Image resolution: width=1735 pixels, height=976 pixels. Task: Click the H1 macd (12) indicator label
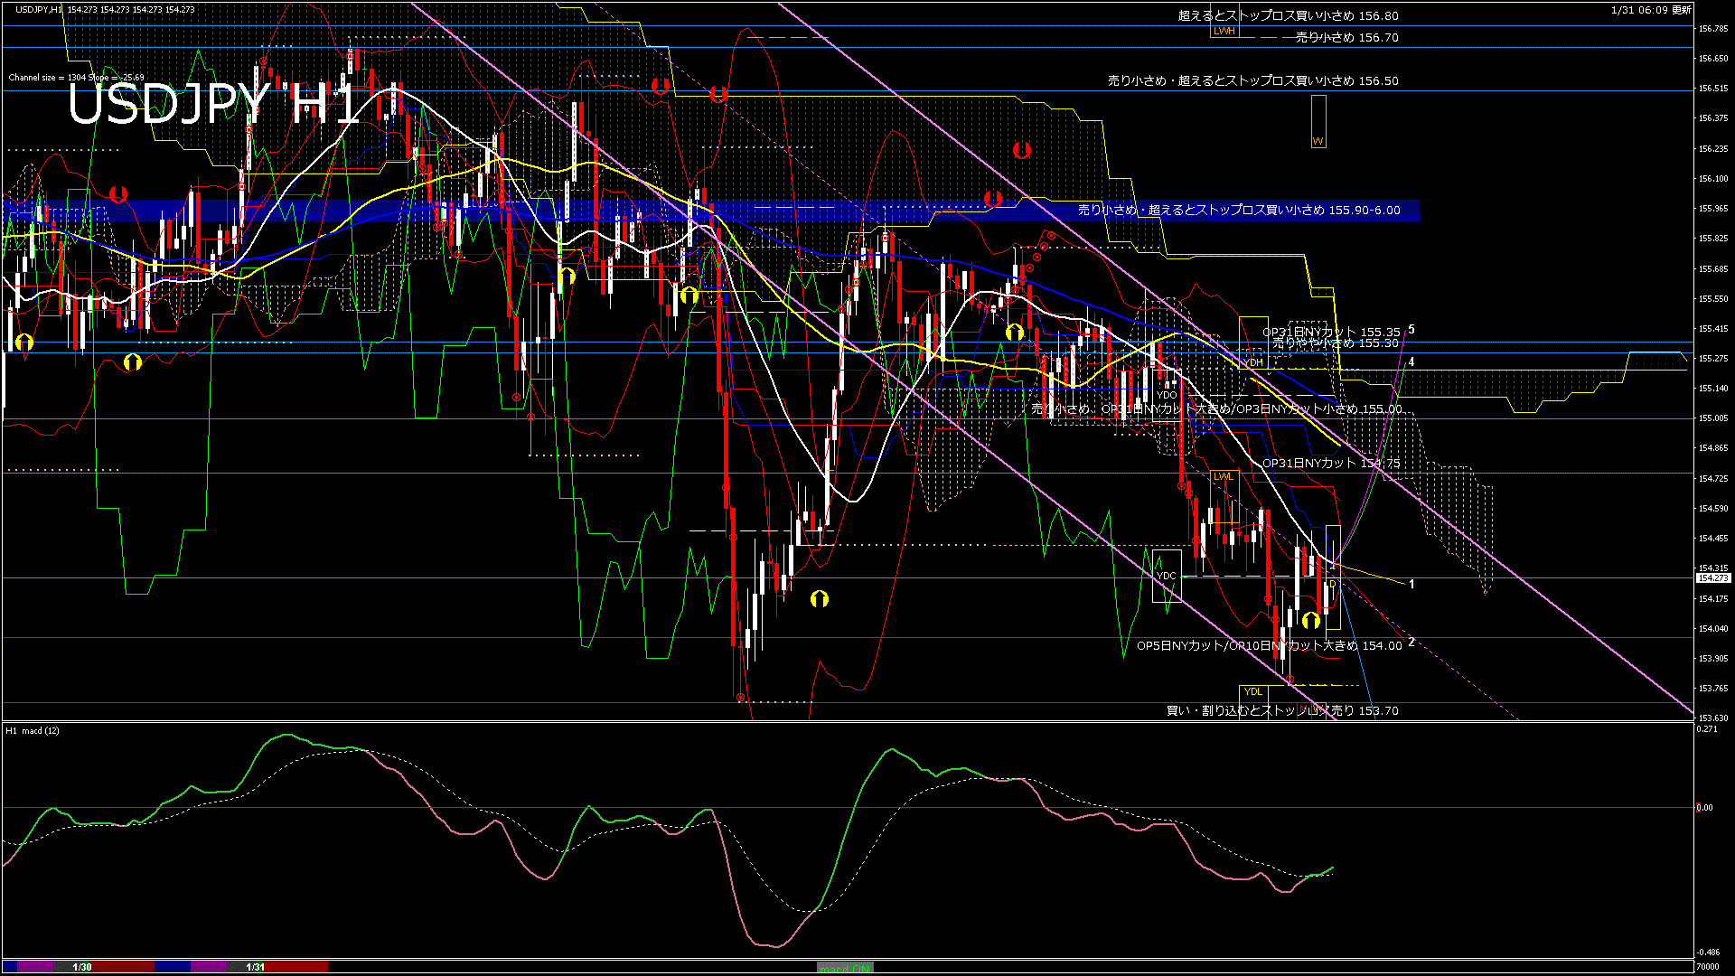point(33,730)
